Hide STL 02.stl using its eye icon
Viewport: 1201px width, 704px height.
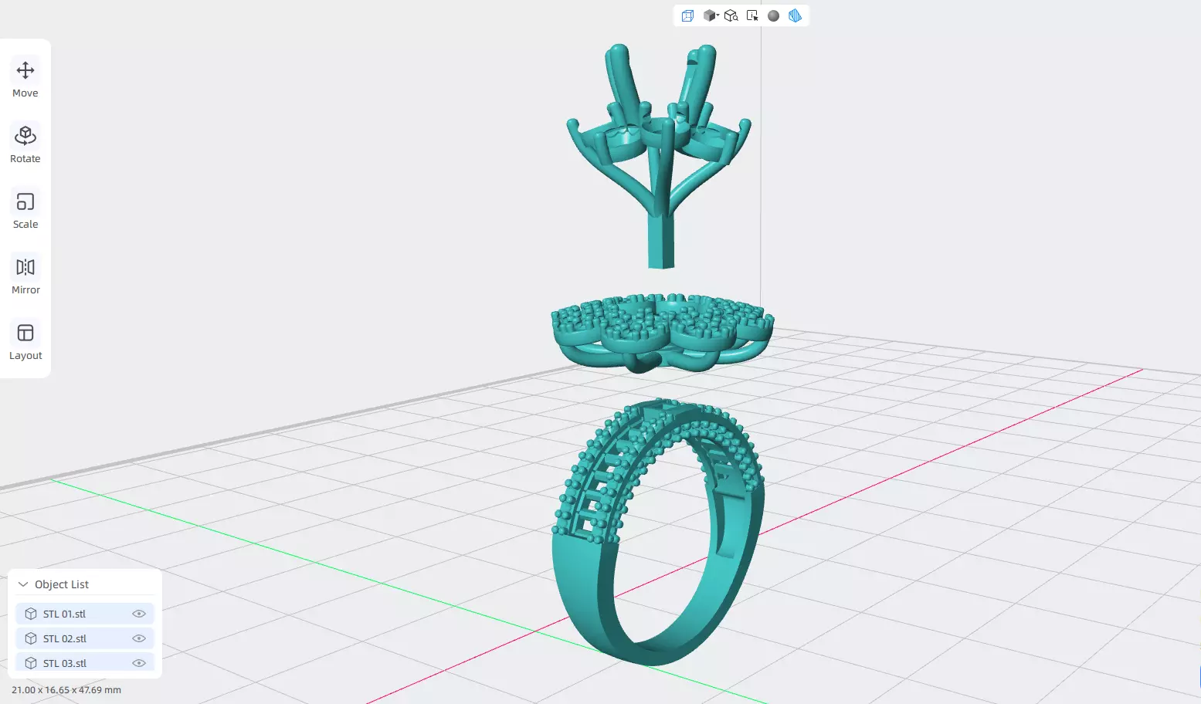coord(139,638)
